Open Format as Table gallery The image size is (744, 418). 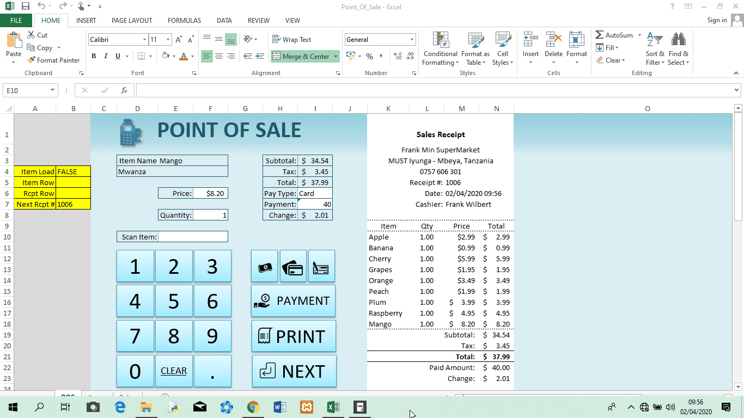pos(475,49)
